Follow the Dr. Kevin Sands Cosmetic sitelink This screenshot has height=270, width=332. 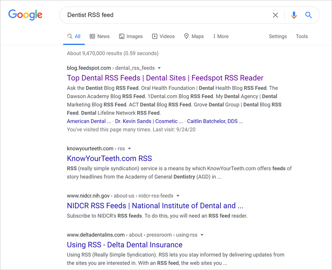pos(149,121)
